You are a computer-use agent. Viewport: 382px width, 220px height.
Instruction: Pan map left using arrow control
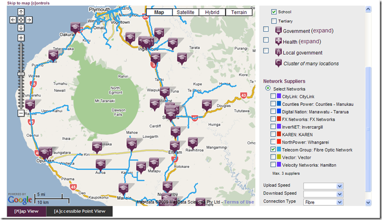[13, 19]
